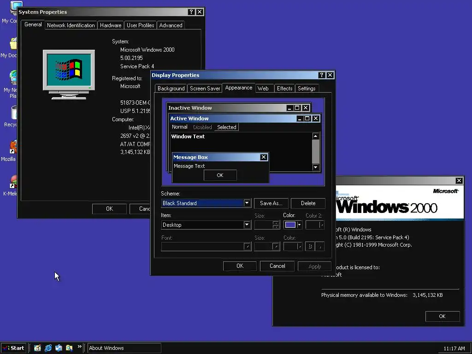Expand quick launch overflow chevron
This screenshot has height=354, width=472.
[79, 347]
